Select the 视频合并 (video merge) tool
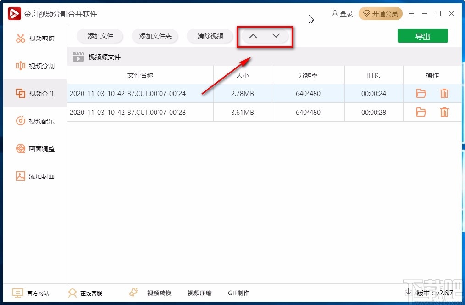Image resolution: width=465 pixels, height=305 pixels. pos(34,93)
